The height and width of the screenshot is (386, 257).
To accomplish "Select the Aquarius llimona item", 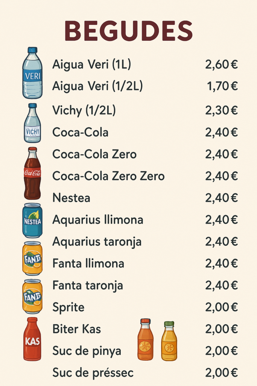I will click(97, 219).
